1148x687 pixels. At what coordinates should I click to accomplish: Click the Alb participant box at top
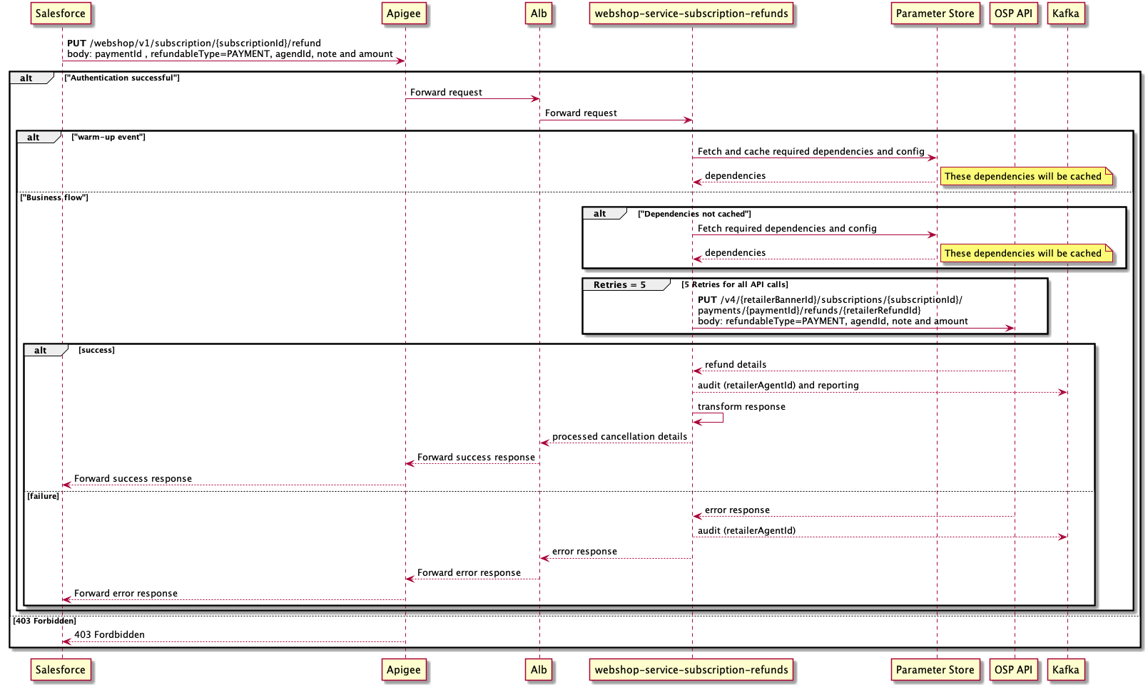539,14
